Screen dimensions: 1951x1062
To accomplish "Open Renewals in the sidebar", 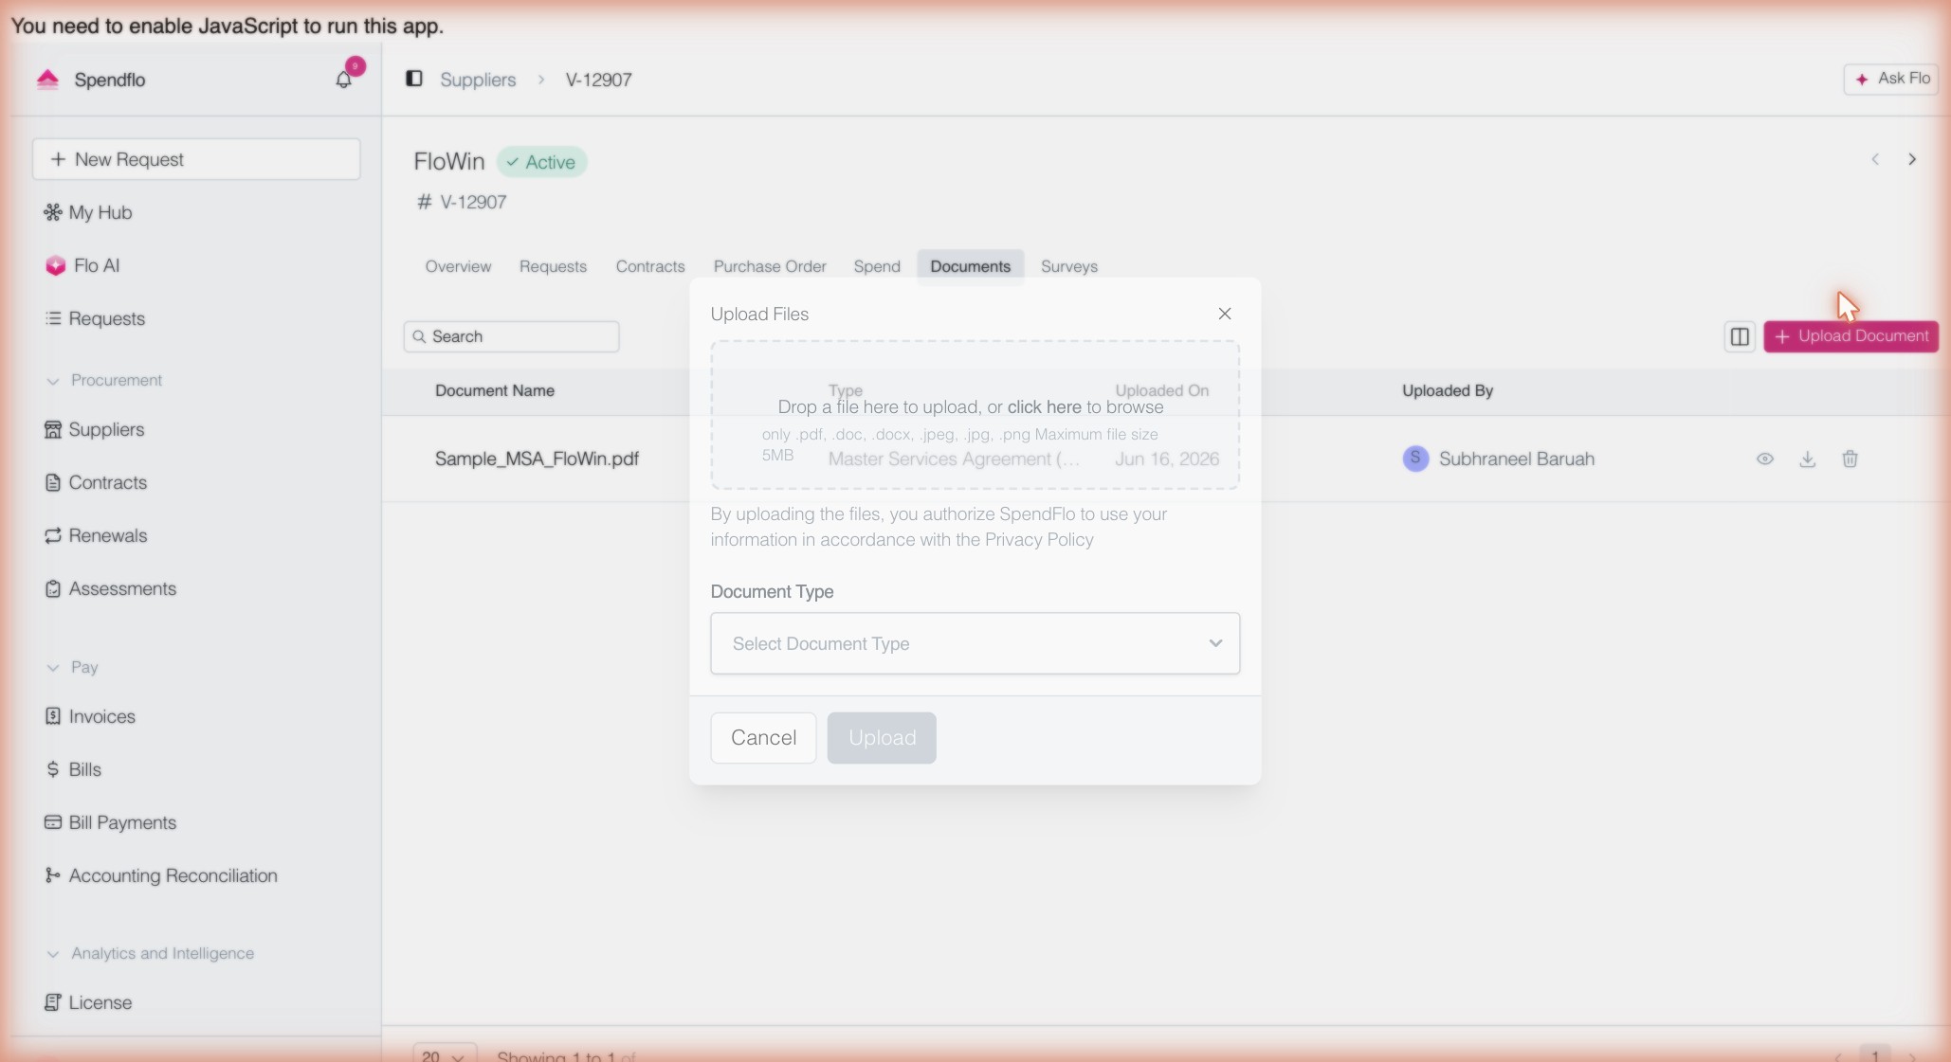I will (x=96, y=535).
